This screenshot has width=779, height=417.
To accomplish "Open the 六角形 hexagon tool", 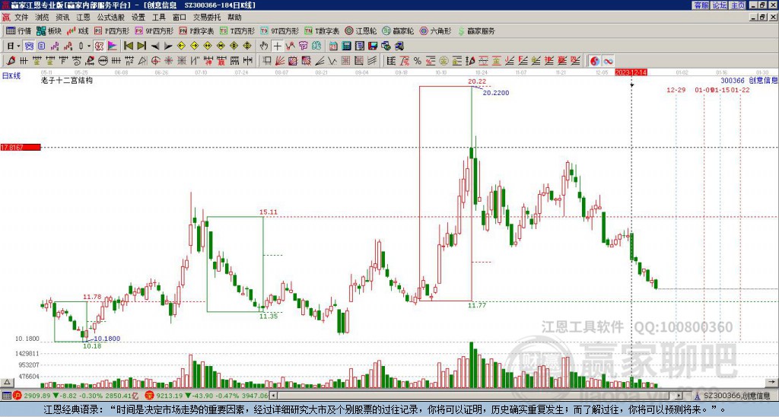I will tap(435, 30).
